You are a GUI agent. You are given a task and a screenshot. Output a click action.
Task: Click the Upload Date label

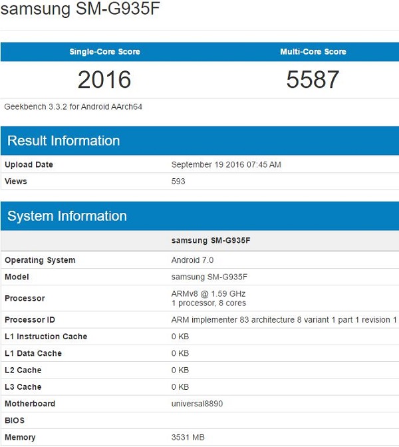click(29, 164)
